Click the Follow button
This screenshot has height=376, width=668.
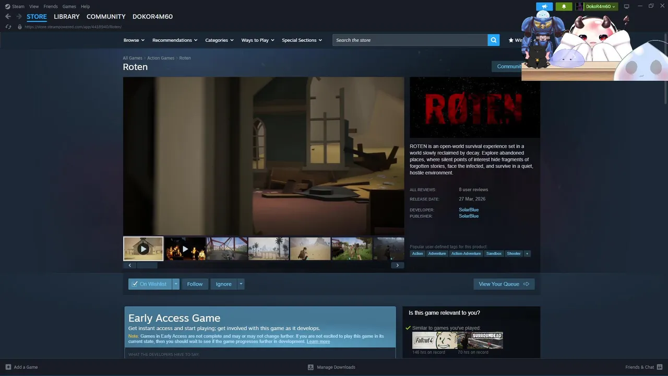tap(195, 284)
